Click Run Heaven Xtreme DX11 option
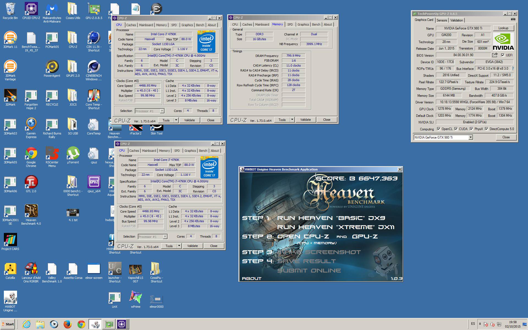 point(335,227)
